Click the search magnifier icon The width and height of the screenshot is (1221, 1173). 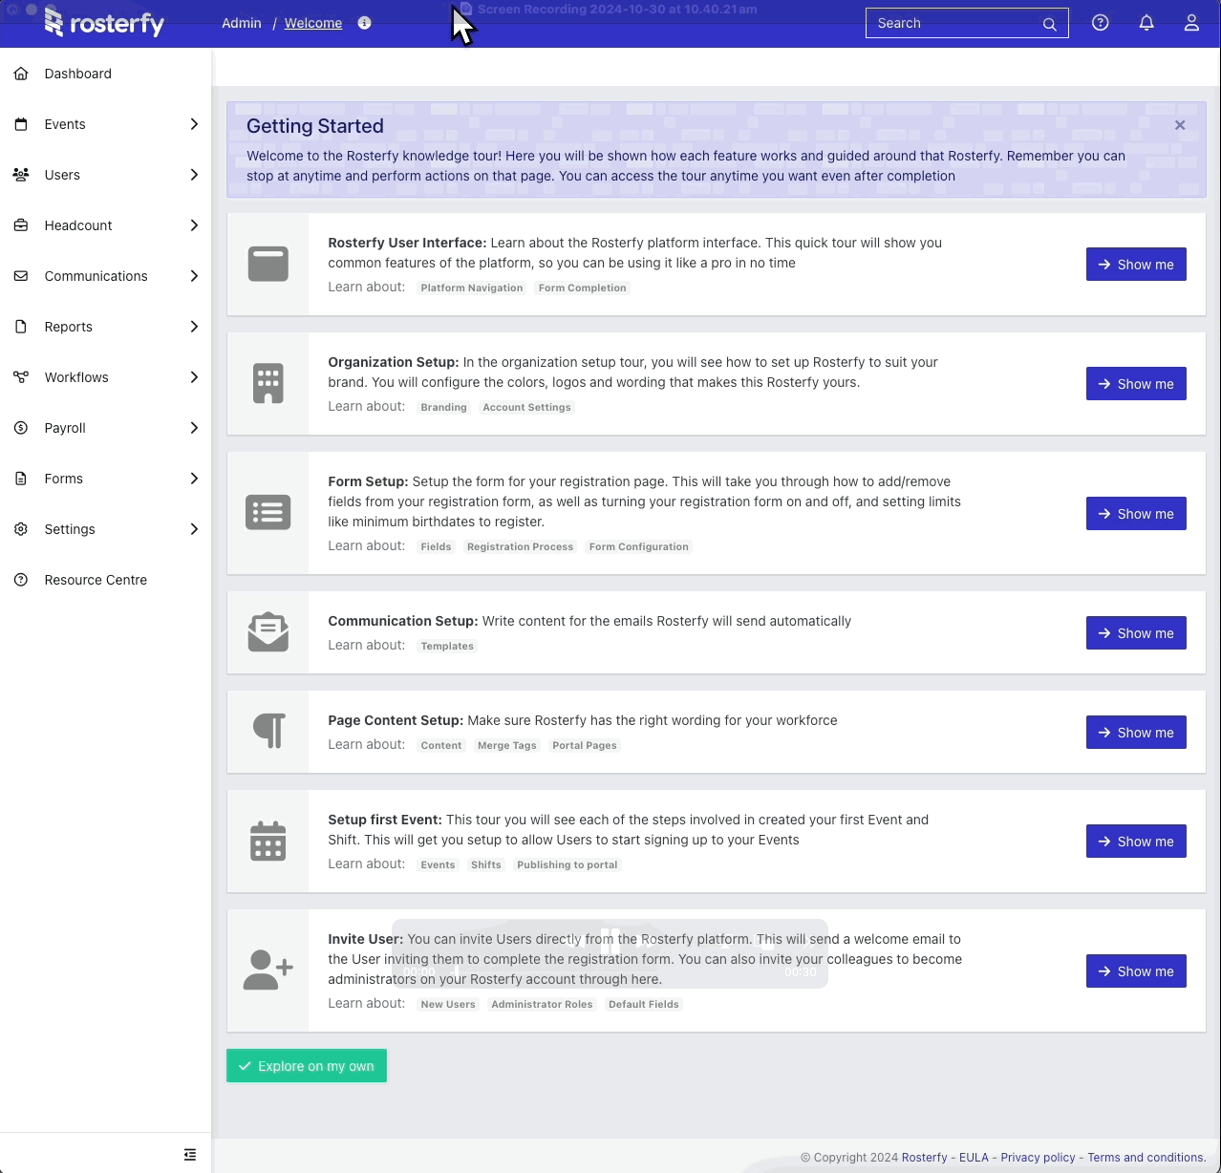click(1049, 24)
